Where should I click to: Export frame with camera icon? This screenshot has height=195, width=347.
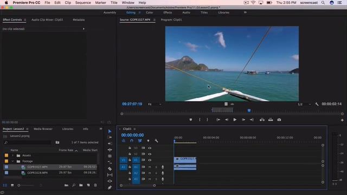point(279,120)
